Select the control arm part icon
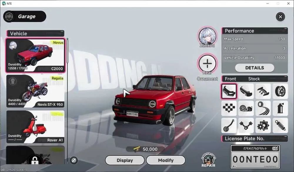The width and height of the screenshot is (294, 172). tap(229, 125)
